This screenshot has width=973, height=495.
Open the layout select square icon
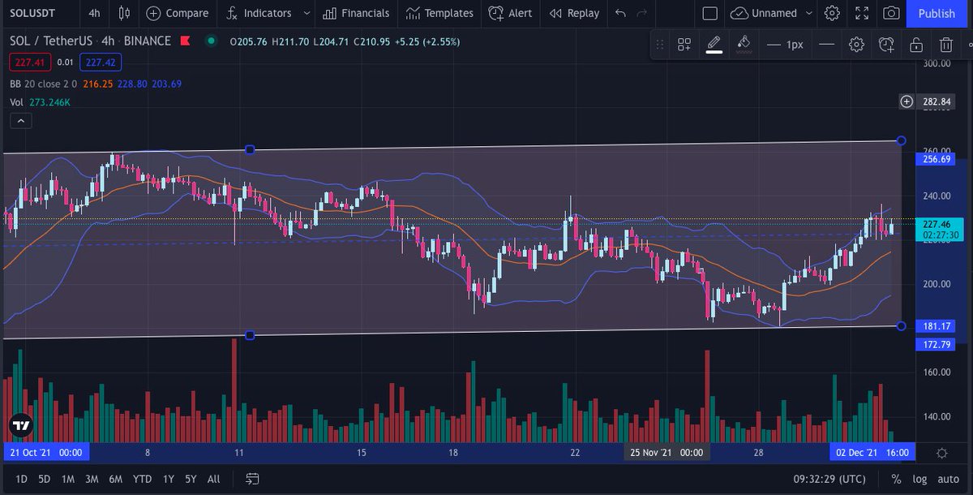pyautogui.click(x=709, y=13)
